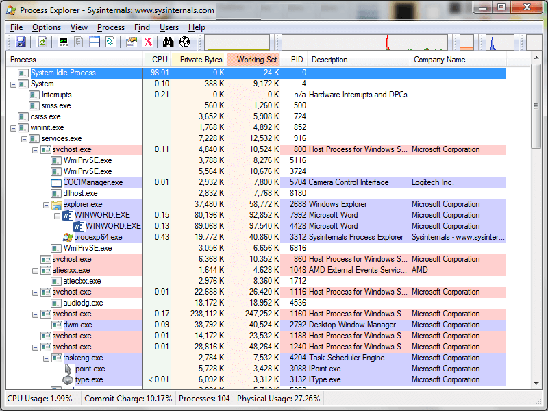Open the Find menu
The height and width of the screenshot is (411, 548).
click(142, 27)
